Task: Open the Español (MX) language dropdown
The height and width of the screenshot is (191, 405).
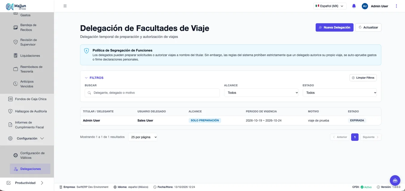Action: 330,6
